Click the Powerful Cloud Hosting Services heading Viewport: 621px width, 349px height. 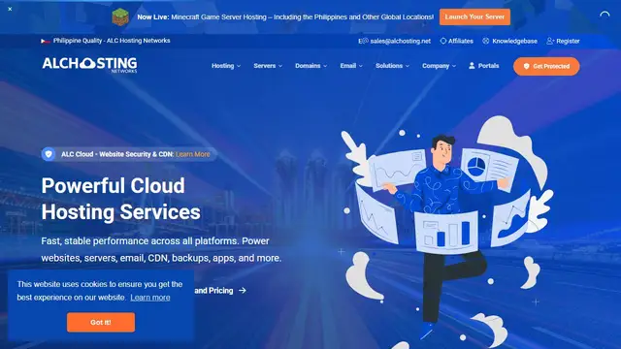pos(120,199)
